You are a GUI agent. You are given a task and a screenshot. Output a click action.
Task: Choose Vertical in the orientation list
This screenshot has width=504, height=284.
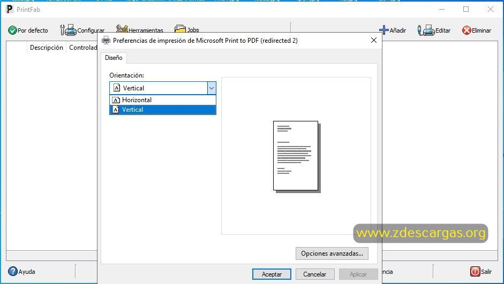[x=163, y=110]
